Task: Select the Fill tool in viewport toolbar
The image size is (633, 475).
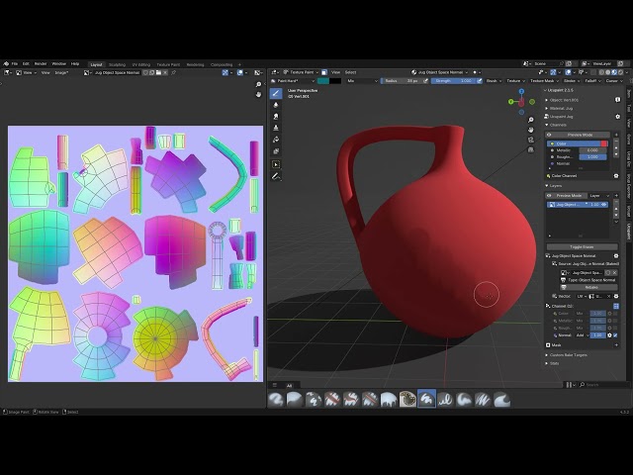Action: click(276, 140)
